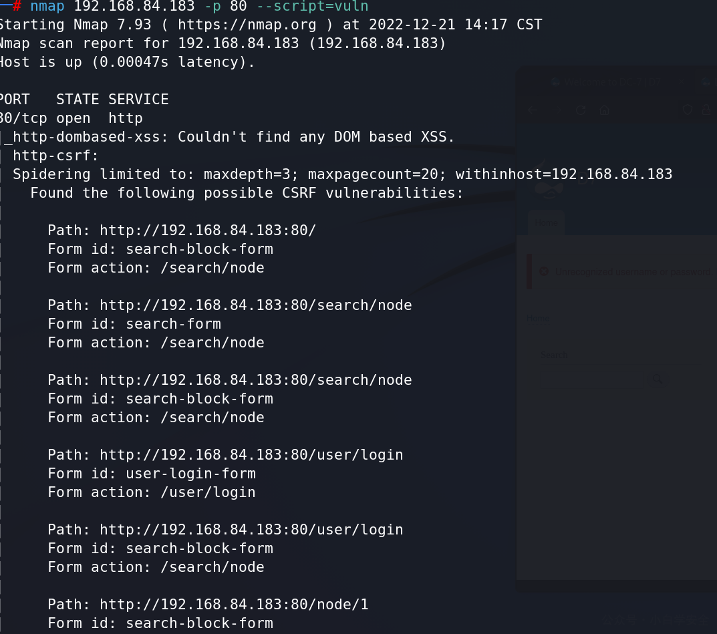Select the Home tab in site menu
This screenshot has height=634, width=717.
point(546,222)
